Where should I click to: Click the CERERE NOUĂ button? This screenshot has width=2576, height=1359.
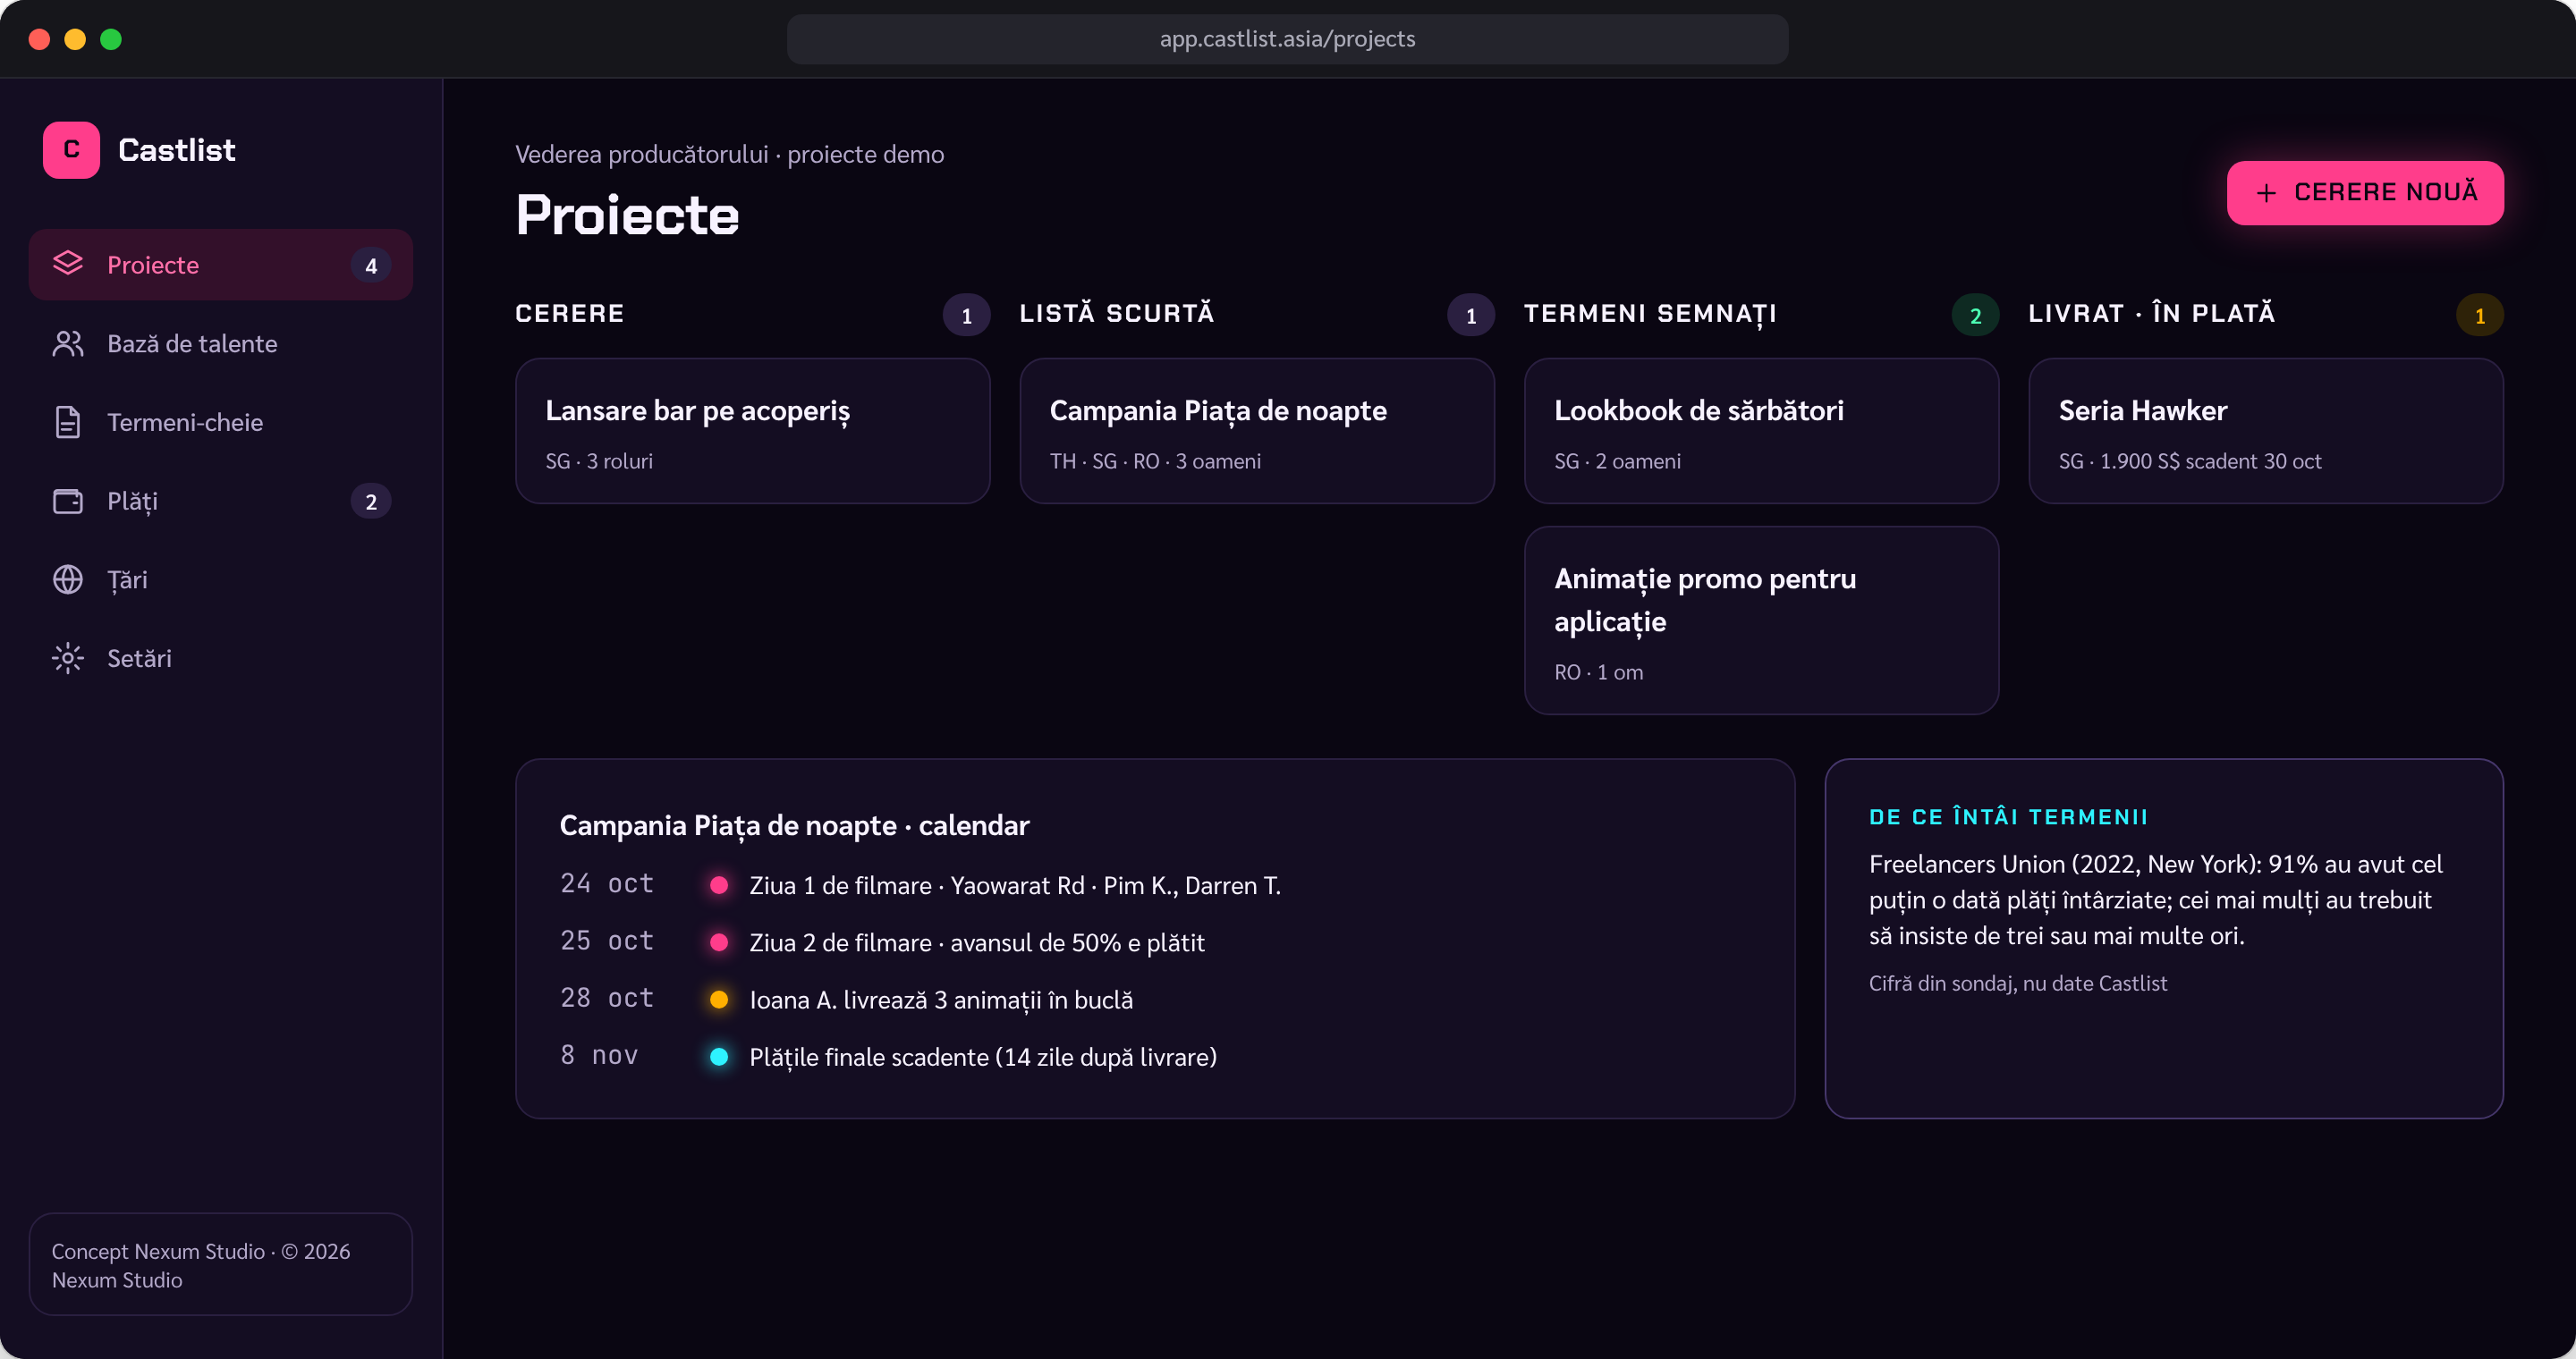(x=2365, y=193)
